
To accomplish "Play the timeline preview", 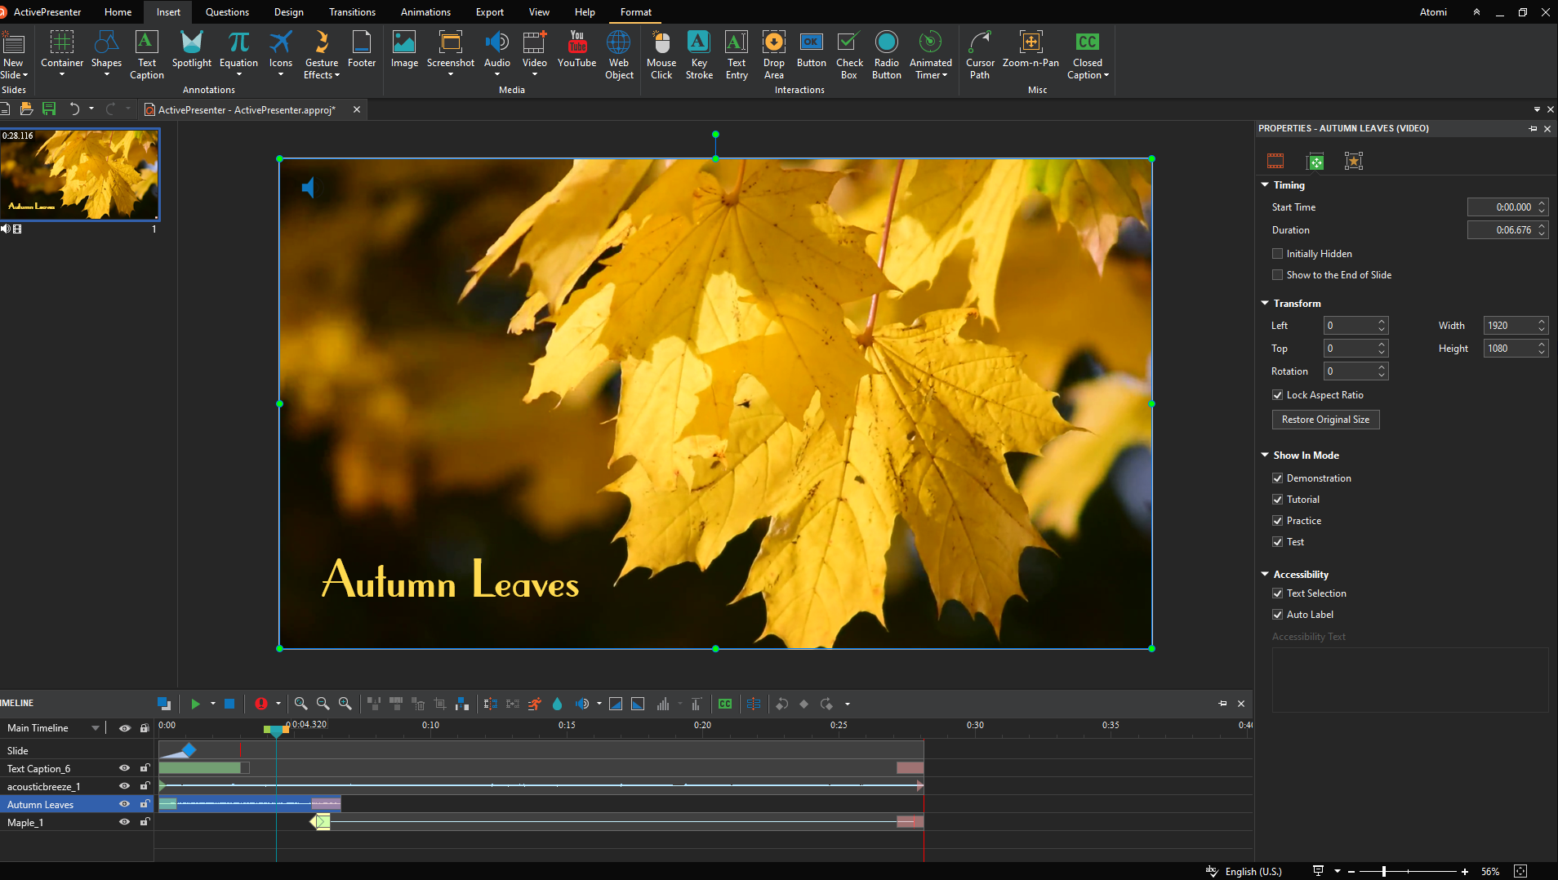I will (195, 703).
